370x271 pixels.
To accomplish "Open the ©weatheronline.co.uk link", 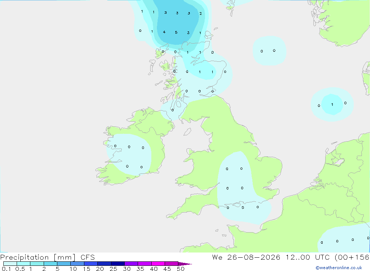I will 339,268.
